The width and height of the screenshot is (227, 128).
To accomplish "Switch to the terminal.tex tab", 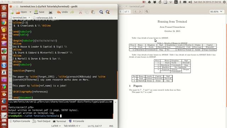I will coord(20,17).
